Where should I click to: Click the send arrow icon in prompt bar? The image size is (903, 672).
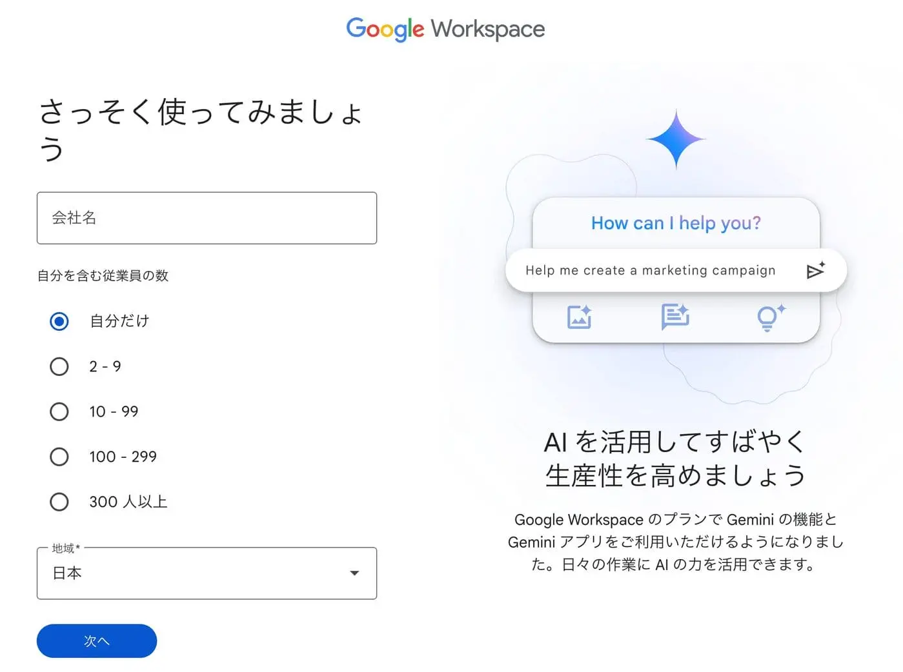pyautogui.click(x=816, y=270)
